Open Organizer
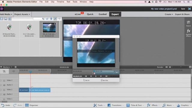192x108 pixels. click(x=31, y=105)
